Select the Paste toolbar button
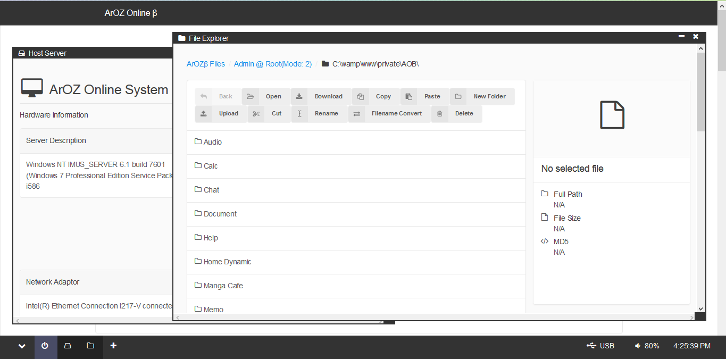This screenshot has height=359, width=726. point(424,96)
